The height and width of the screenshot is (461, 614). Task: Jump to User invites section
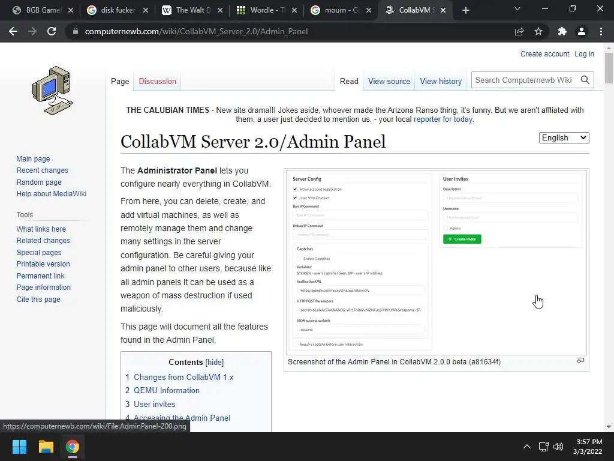click(x=154, y=404)
